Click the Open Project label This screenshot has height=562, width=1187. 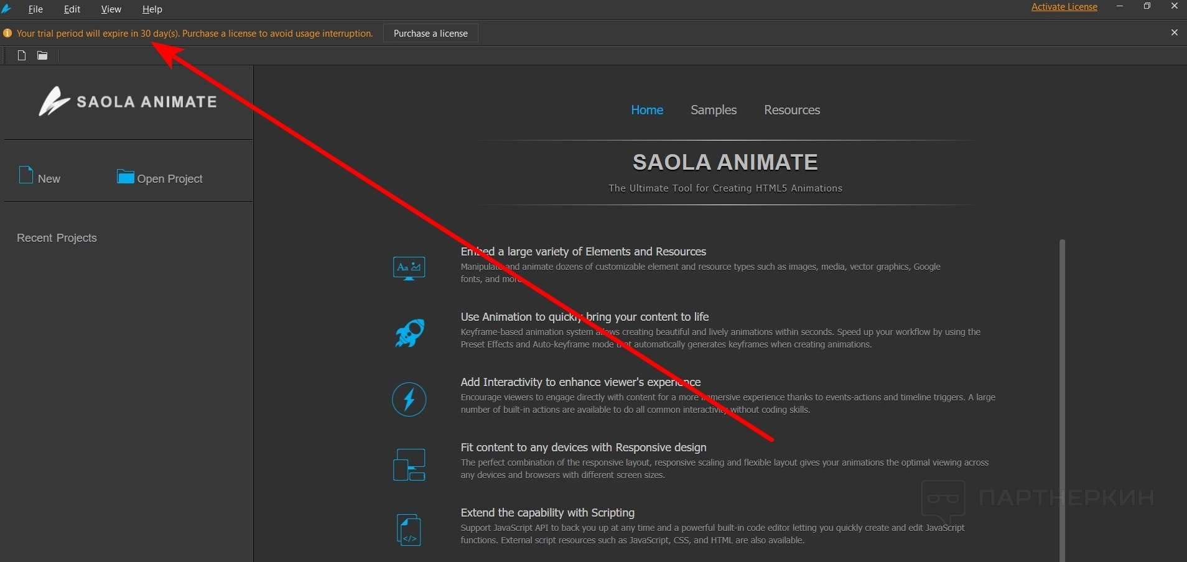point(170,179)
